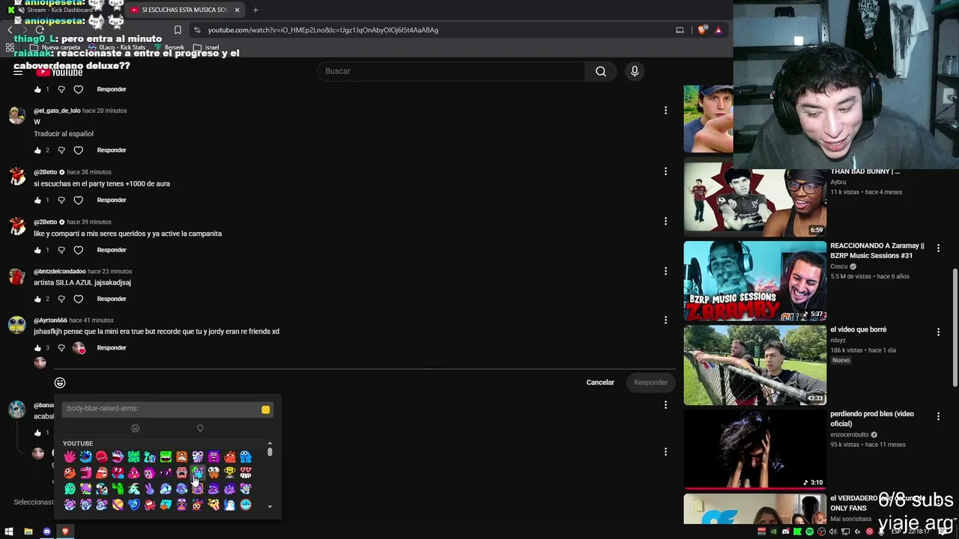This screenshot has width=959, height=539.
Task: Dislike the comment by @el_gato_de_lolo
Action: coord(61,150)
